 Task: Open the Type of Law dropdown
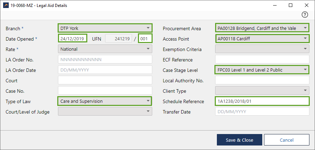tap(104, 101)
